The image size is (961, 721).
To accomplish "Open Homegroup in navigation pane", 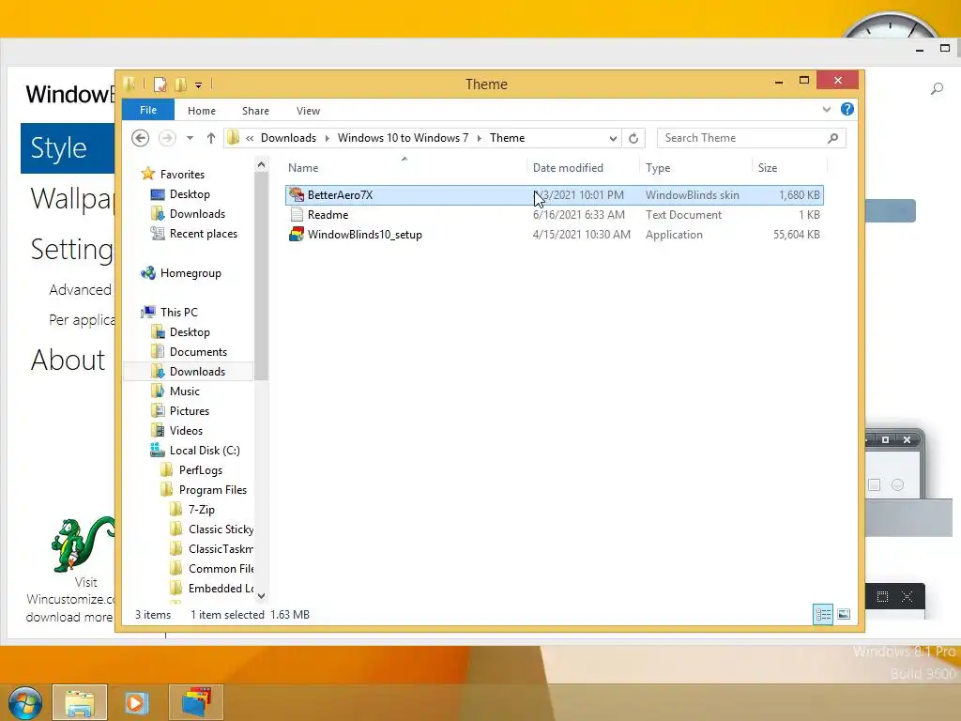I will 191,273.
